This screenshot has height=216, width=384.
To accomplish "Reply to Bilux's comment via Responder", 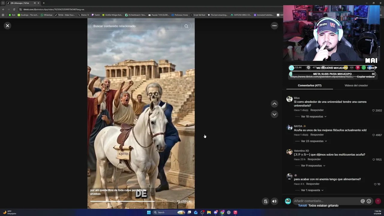I will pos(317,110).
